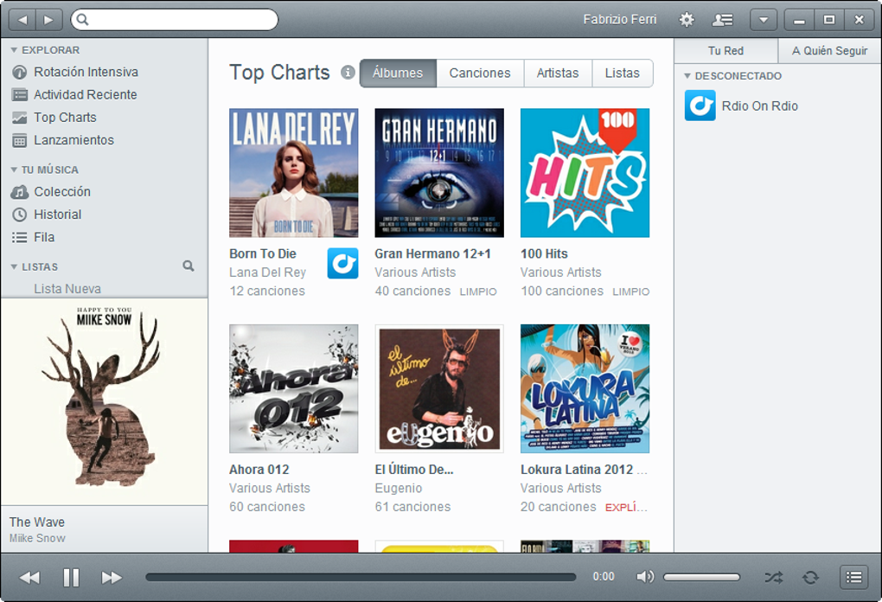Click the volume slider

(x=701, y=577)
